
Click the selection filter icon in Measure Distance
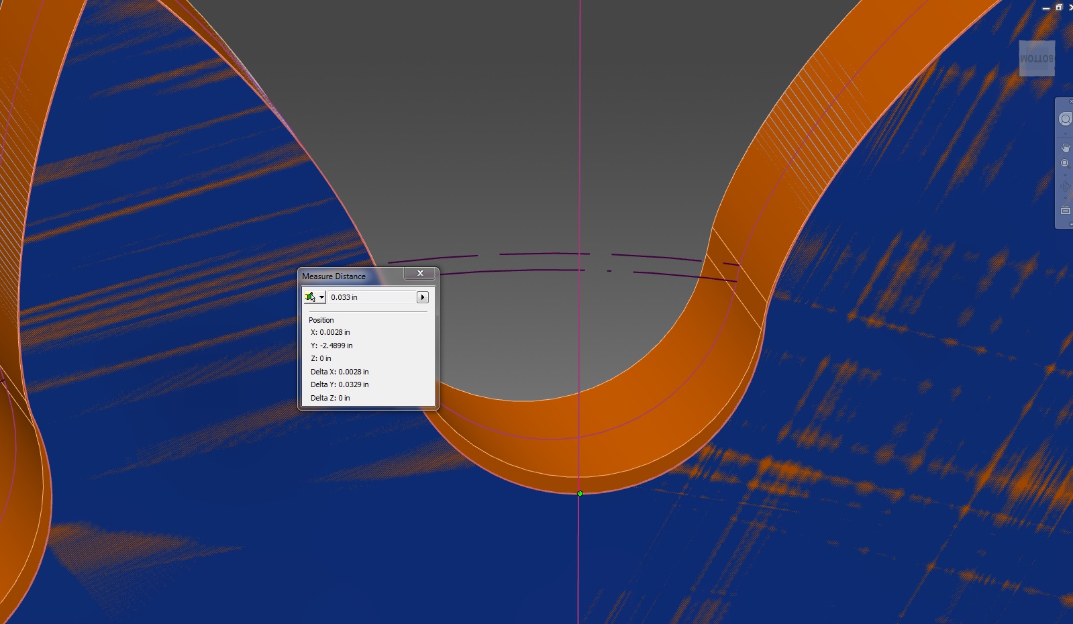pyautogui.click(x=309, y=297)
